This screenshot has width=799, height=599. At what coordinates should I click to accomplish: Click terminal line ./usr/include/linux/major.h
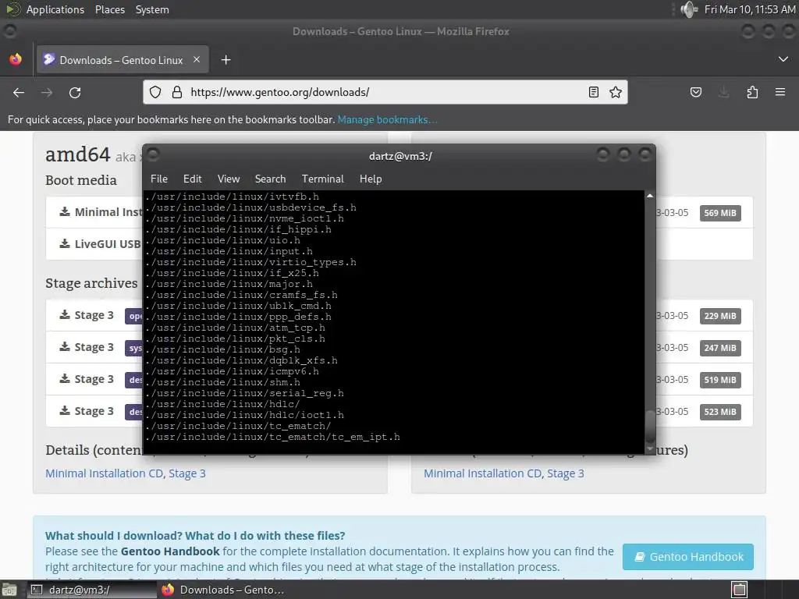[x=229, y=284]
